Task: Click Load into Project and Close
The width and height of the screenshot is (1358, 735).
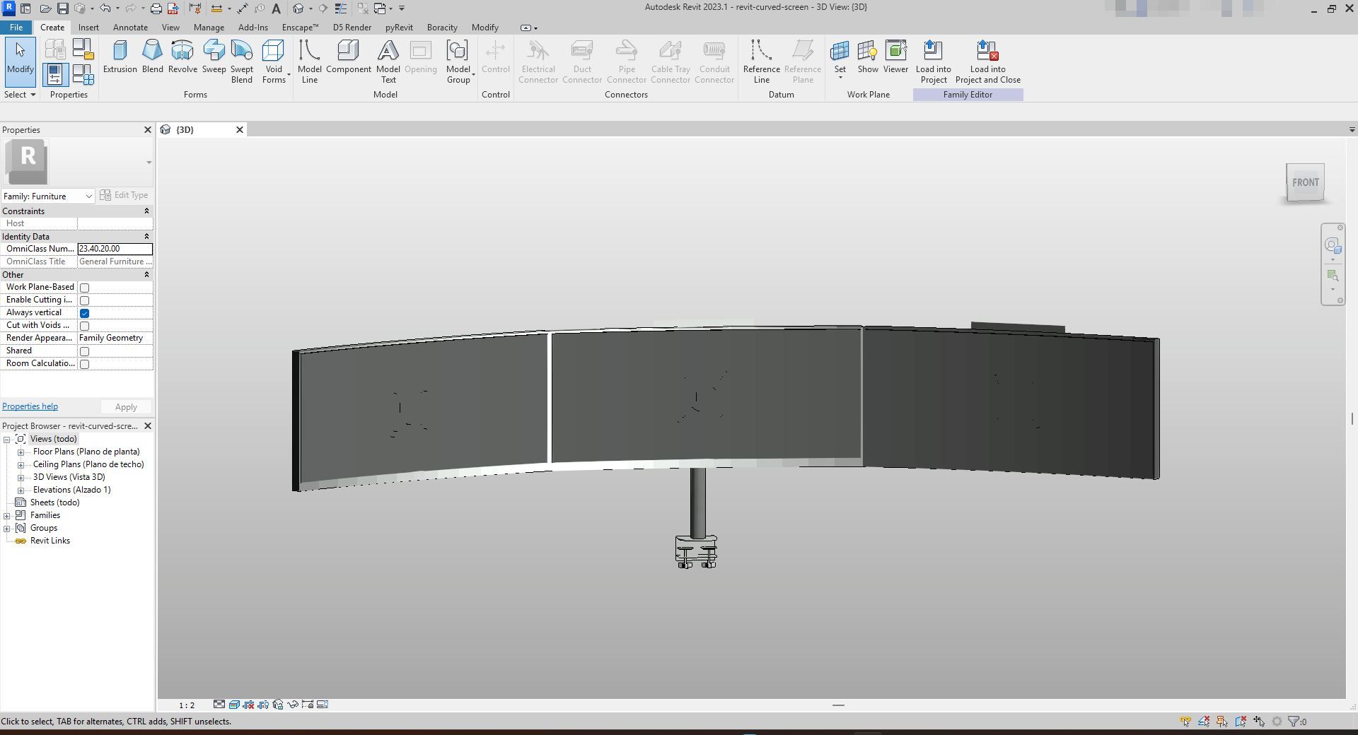Action: coord(987,61)
